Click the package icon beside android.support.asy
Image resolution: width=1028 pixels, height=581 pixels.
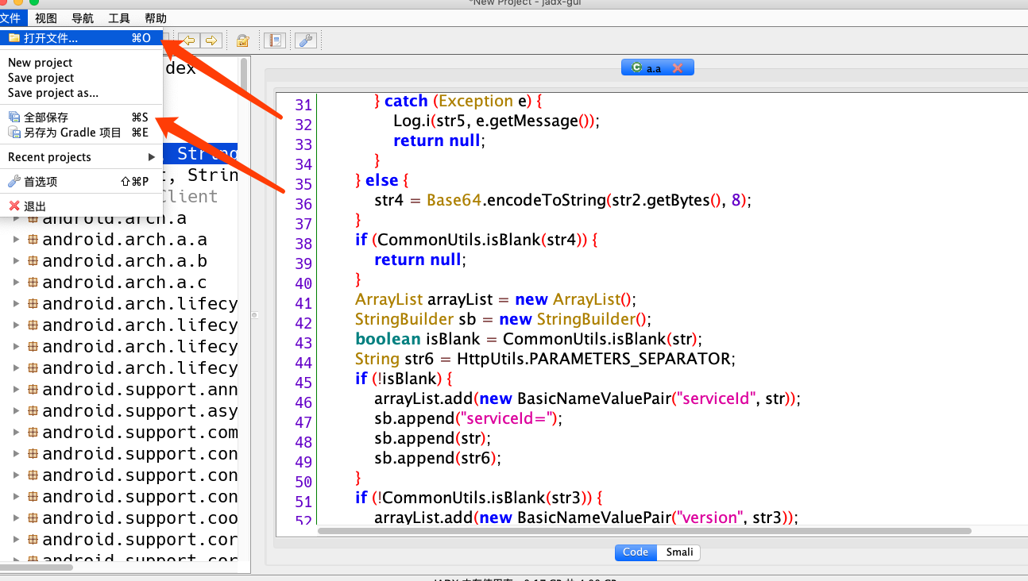coord(33,410)
